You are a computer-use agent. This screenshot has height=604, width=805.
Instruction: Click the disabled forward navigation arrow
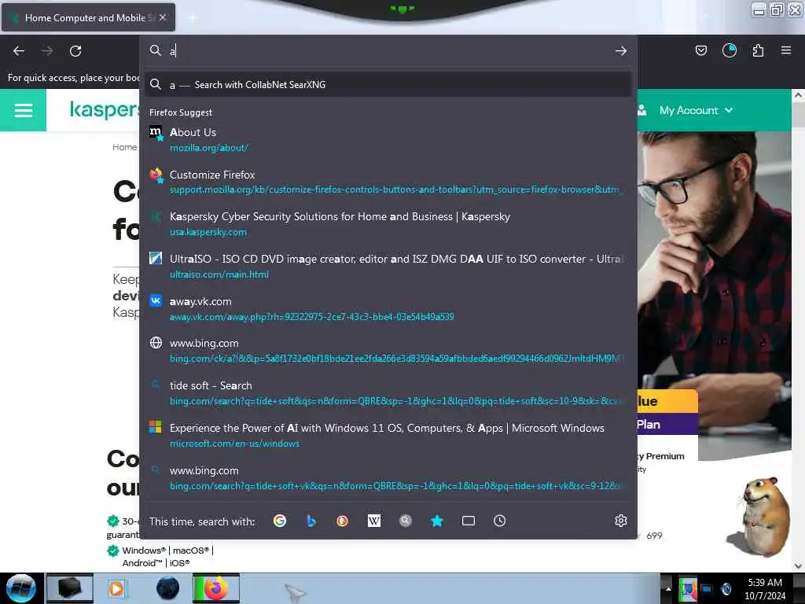46,51
